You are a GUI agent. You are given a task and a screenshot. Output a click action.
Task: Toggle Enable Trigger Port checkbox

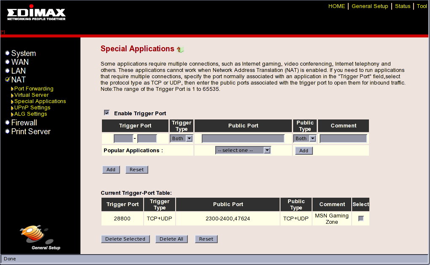tap(107, 113)
